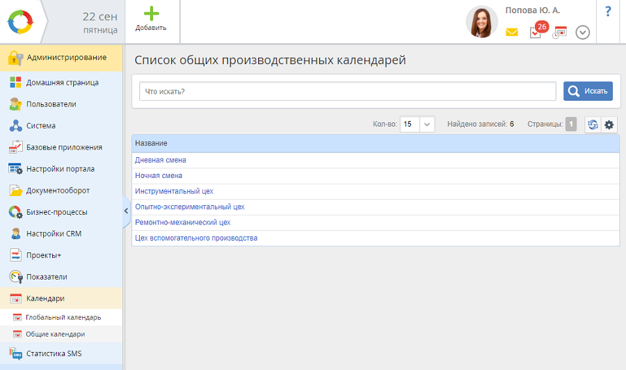626x370 pixels.
Task: Open the records count dropdown
Action: (x=427, y=124)
